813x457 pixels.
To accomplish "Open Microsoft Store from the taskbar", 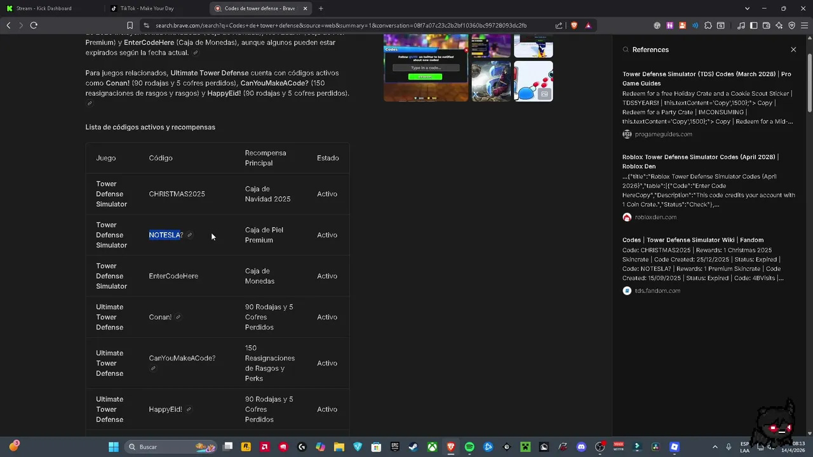I will click(376, 447).
